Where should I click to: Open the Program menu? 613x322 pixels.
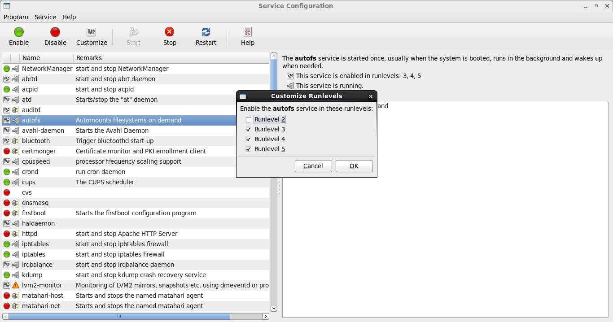click(16, 17)
